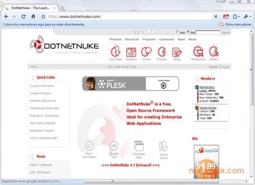Select the Site search radio button
Image resolution: width=255 pixels, height=185 pixels.
(188, 32)
